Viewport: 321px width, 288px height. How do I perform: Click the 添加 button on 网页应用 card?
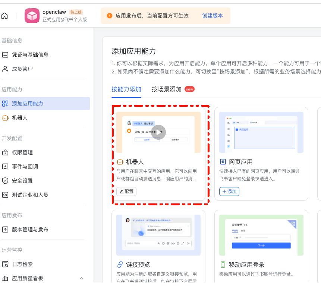[x=229, y=192]
